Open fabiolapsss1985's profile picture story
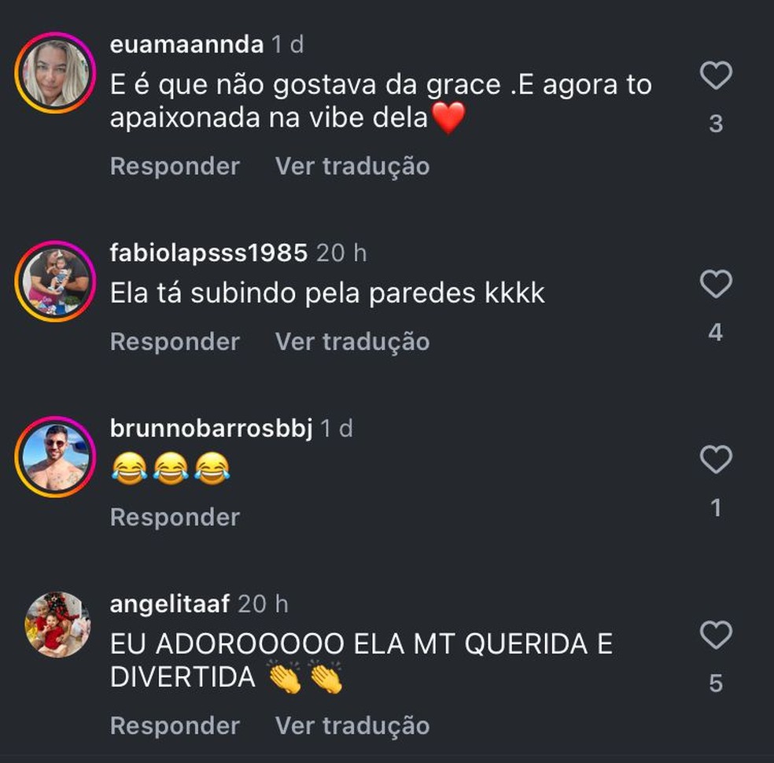This screenshot has width=774, height=763. click(55, 282)
